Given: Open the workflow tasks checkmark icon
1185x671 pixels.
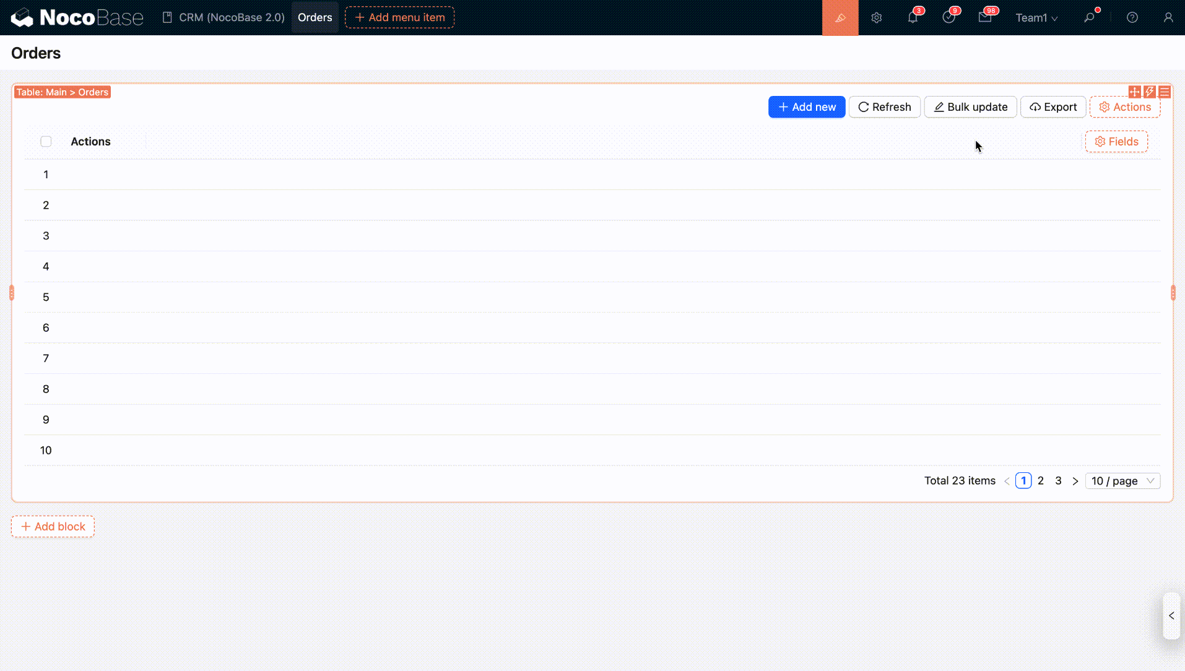Looking at the screenshot, I should (x=948, y=17).
